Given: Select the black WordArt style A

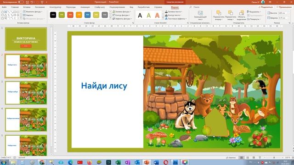Looking at the screenshot, I should pos(140,15).
